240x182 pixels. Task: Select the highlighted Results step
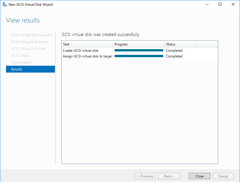(30, 69)
